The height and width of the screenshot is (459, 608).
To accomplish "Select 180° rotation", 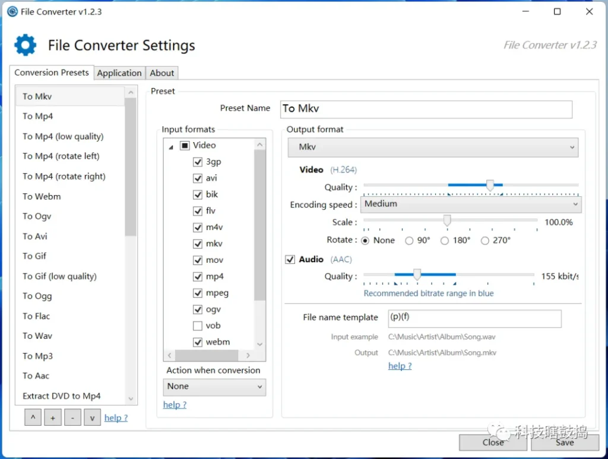I will (x=445, y=241).
